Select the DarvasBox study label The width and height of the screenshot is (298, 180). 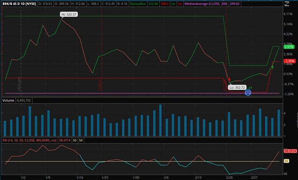[x=138, y=4]
